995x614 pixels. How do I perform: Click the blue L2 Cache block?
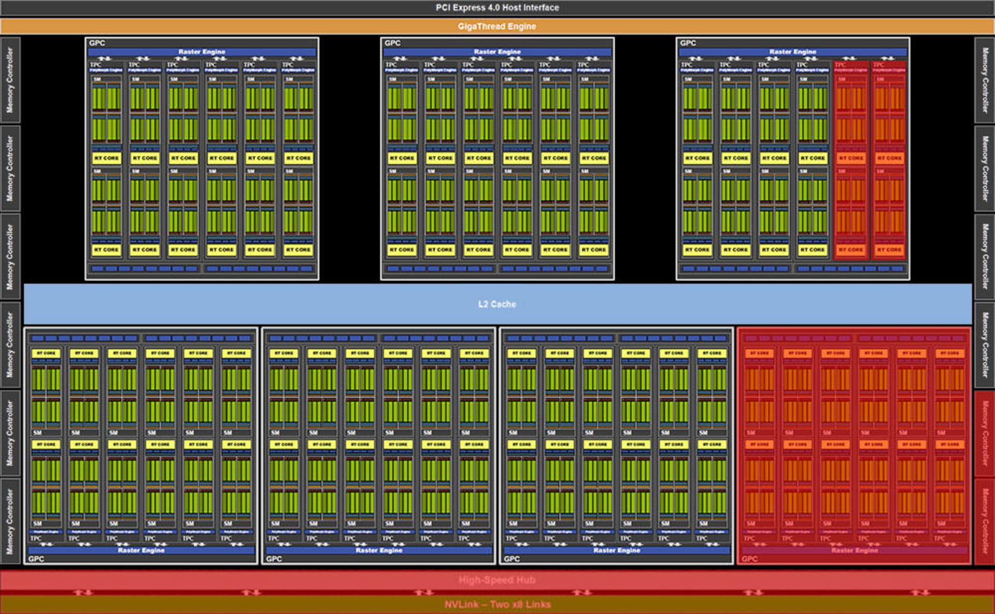pyautogui.click(x=497, y=304)
